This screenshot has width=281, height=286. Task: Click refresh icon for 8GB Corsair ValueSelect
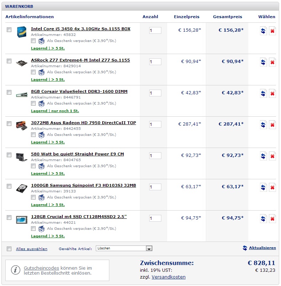263,94
